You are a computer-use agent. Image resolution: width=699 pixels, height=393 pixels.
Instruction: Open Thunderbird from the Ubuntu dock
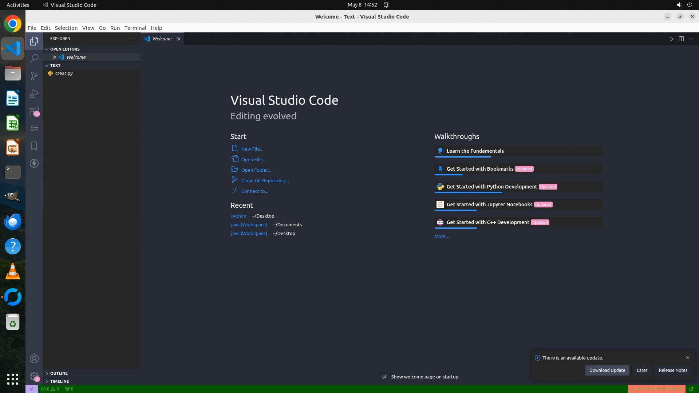click(x=13, y=222)
